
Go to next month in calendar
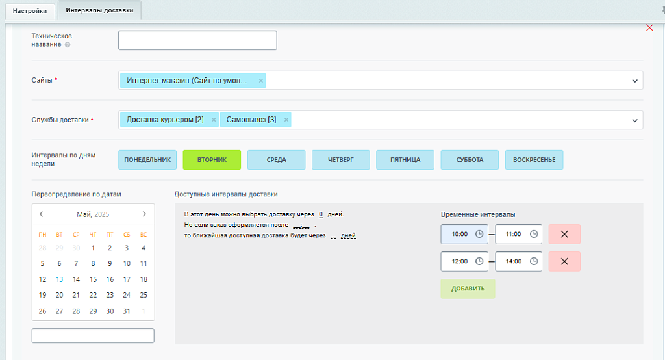[144, 214]
